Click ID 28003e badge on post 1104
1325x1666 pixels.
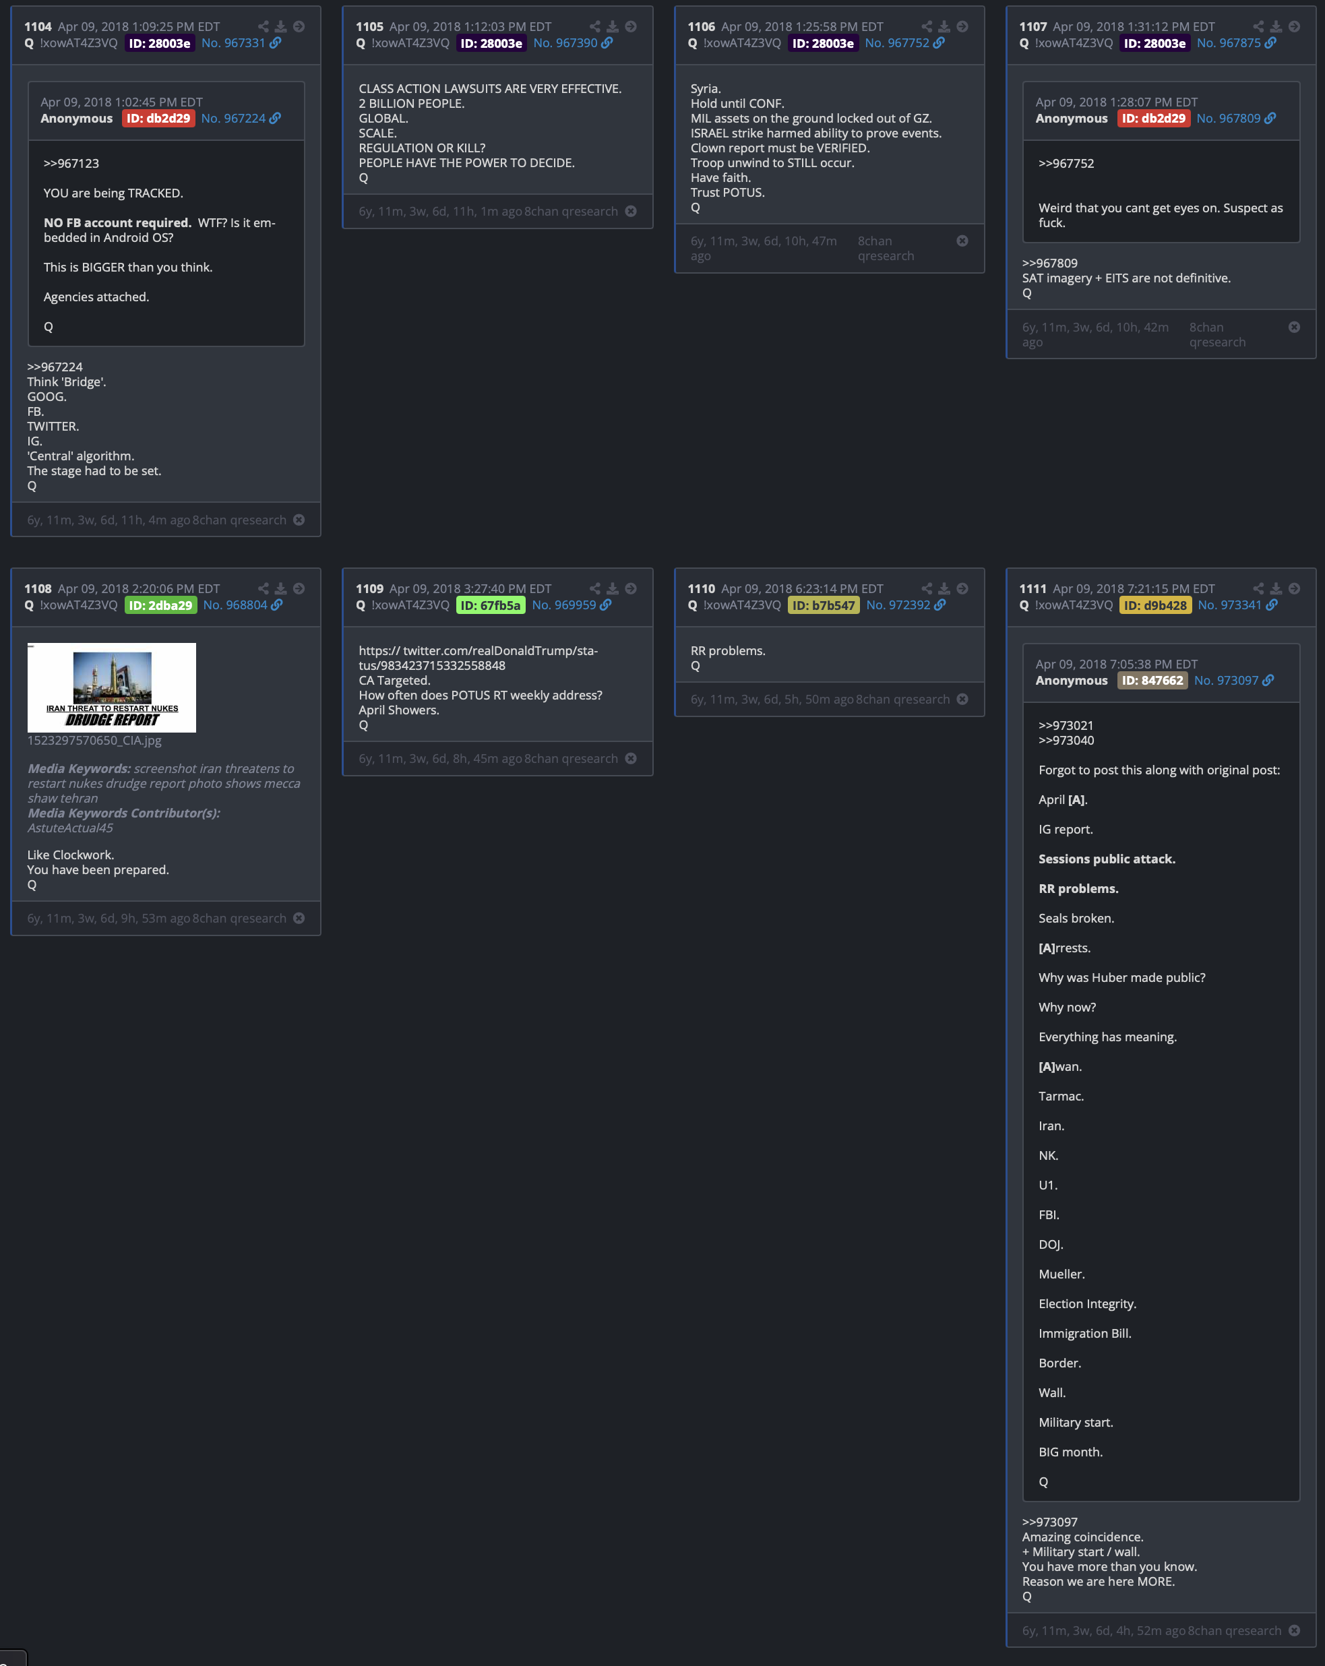click(159, 43)
